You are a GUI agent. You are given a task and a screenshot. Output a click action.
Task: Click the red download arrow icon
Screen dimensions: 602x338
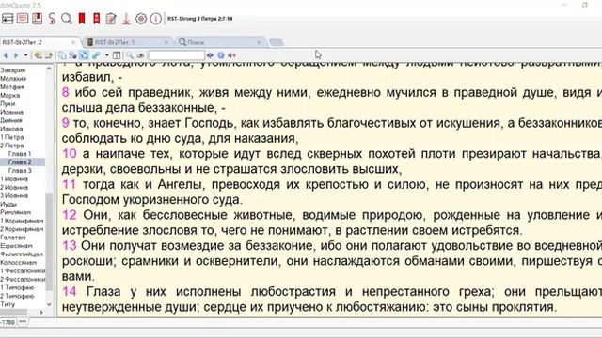click(126, 19)
